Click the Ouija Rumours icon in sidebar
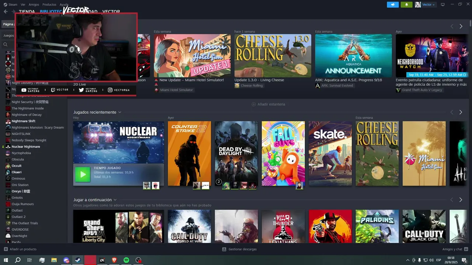The width and height of the screenshot is (472, 265). pos(8,204)
